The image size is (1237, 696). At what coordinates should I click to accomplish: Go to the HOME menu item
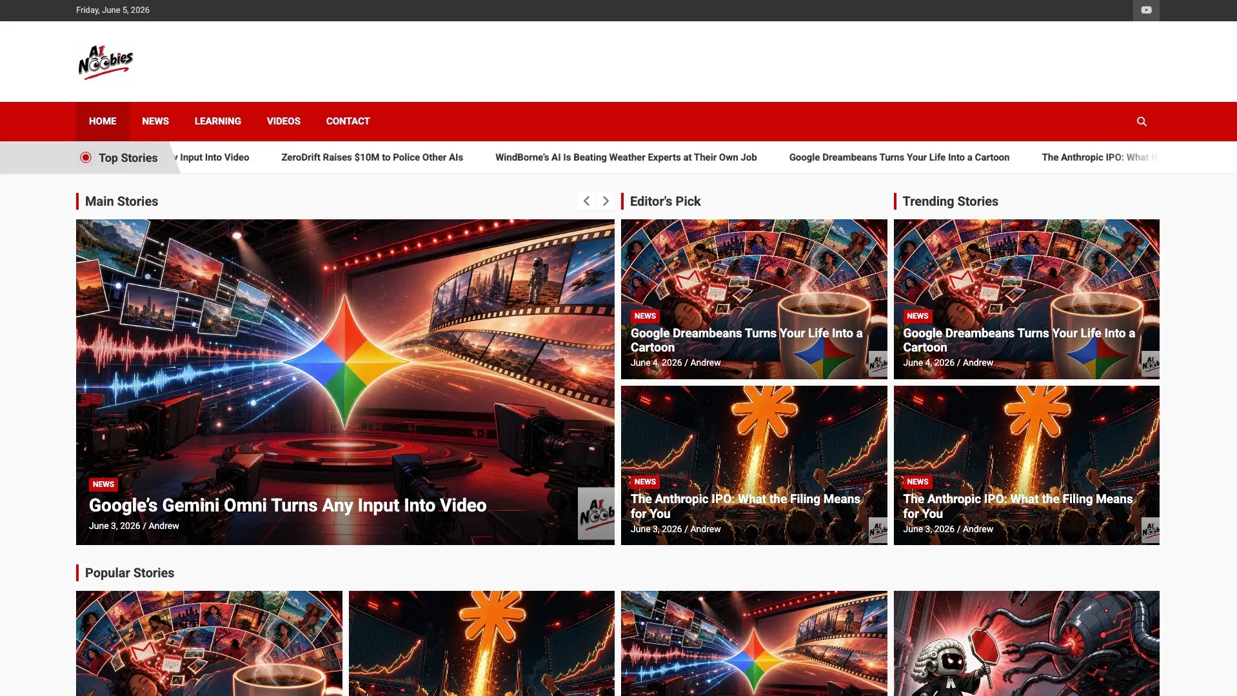[x=103, y=121]
